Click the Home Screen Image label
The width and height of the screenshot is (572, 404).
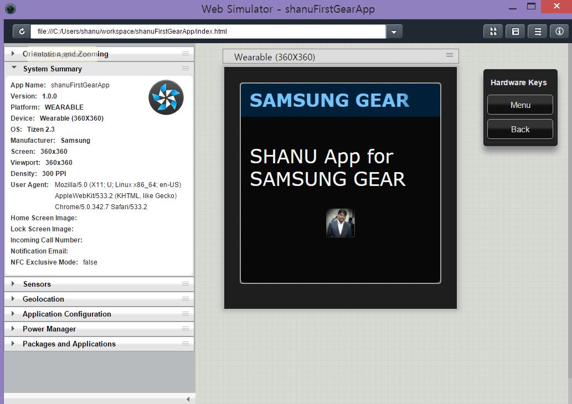click(44, 218)
